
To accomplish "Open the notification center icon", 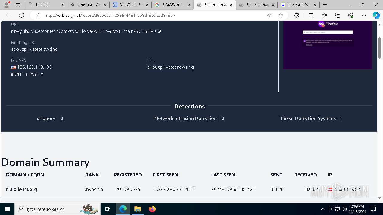I will tap(373, 209).
